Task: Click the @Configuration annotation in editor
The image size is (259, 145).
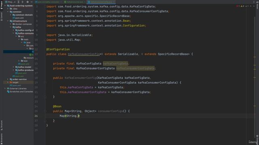Action: click(58, 49)
